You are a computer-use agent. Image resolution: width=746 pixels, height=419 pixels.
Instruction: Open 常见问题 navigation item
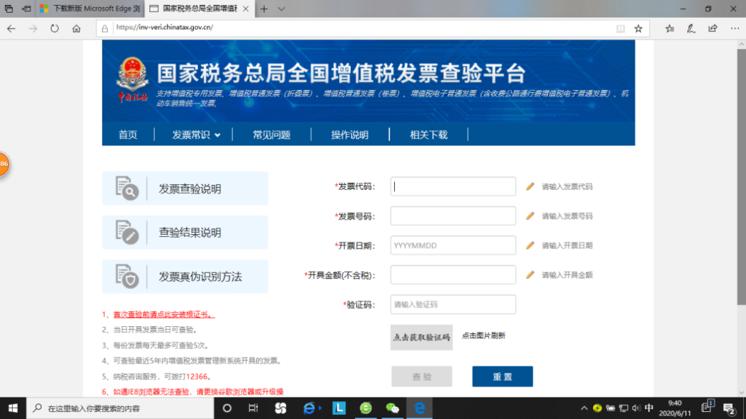click(272, 135)
